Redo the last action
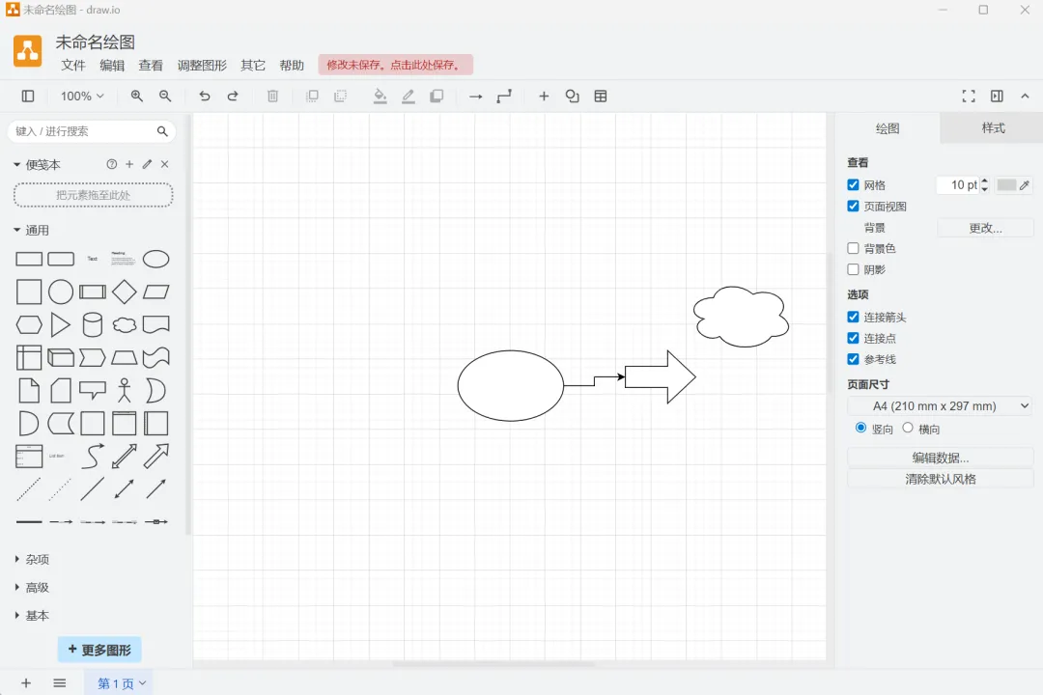The image size is (1043, 695). point(233,97)
